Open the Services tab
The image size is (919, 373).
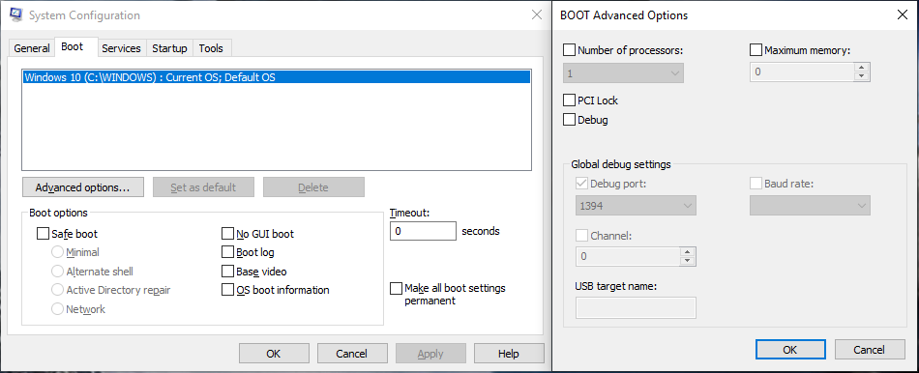(x=121, y=48)
